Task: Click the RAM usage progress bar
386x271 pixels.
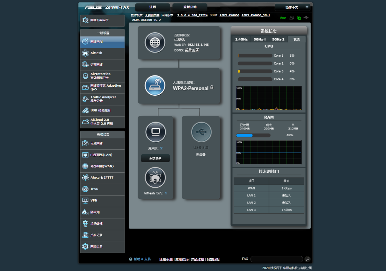Action: [253, 135]
